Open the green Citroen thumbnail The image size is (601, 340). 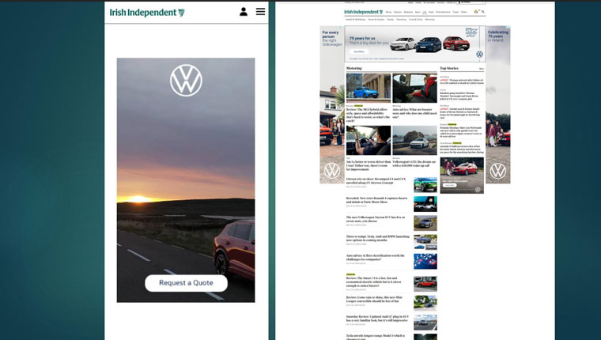tap(425, 185)
